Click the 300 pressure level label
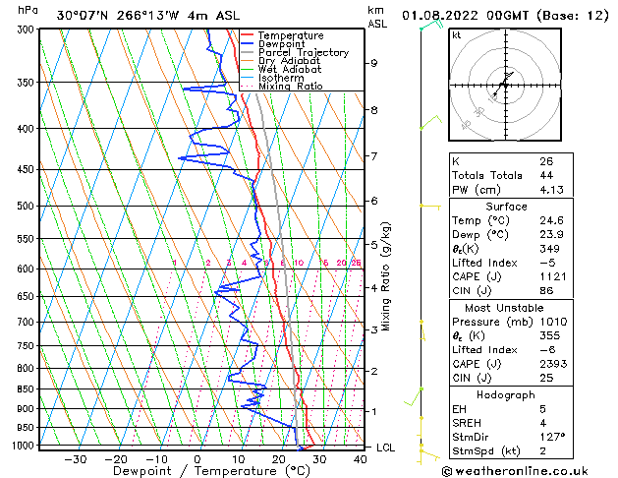The image size is (618, 478). pyautogui.click(x=28, y=30)
